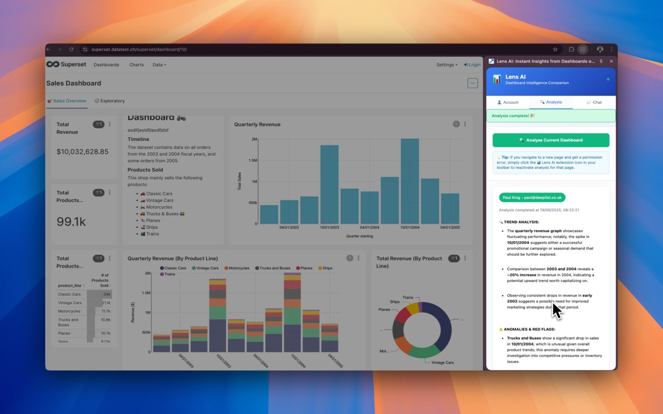Click the site info icon in address bar
The height and width of the screenshot is (414, 663).
(85, 49)
